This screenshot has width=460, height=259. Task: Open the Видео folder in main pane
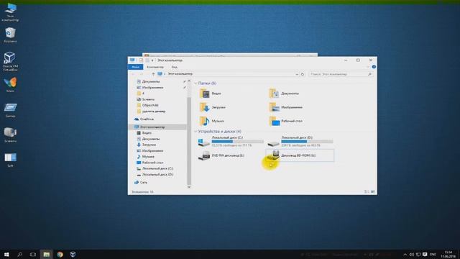click(211, 94)
